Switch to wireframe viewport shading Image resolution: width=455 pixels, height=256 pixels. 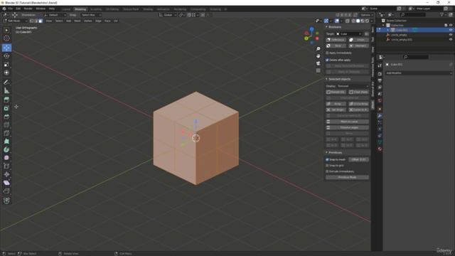pyautogui.click(x=353, y=21)
